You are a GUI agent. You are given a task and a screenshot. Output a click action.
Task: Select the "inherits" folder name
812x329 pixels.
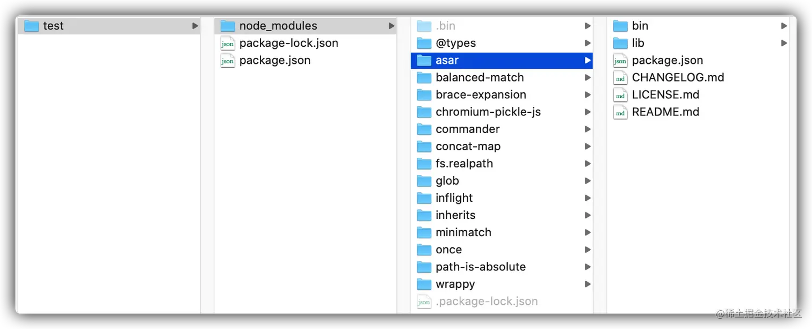click(455, 215)
